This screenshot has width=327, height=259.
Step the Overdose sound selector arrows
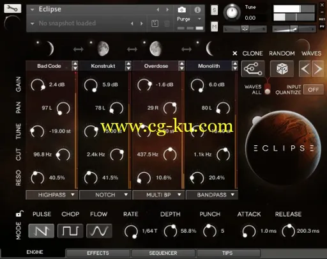[181, 66]
